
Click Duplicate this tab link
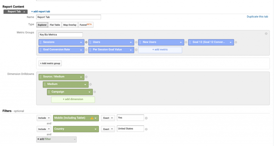click(x=257, y=17)
